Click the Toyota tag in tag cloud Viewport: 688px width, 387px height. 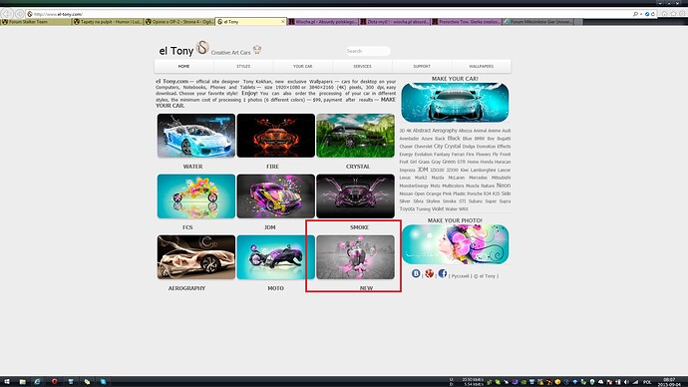click(x=407, y=208)
